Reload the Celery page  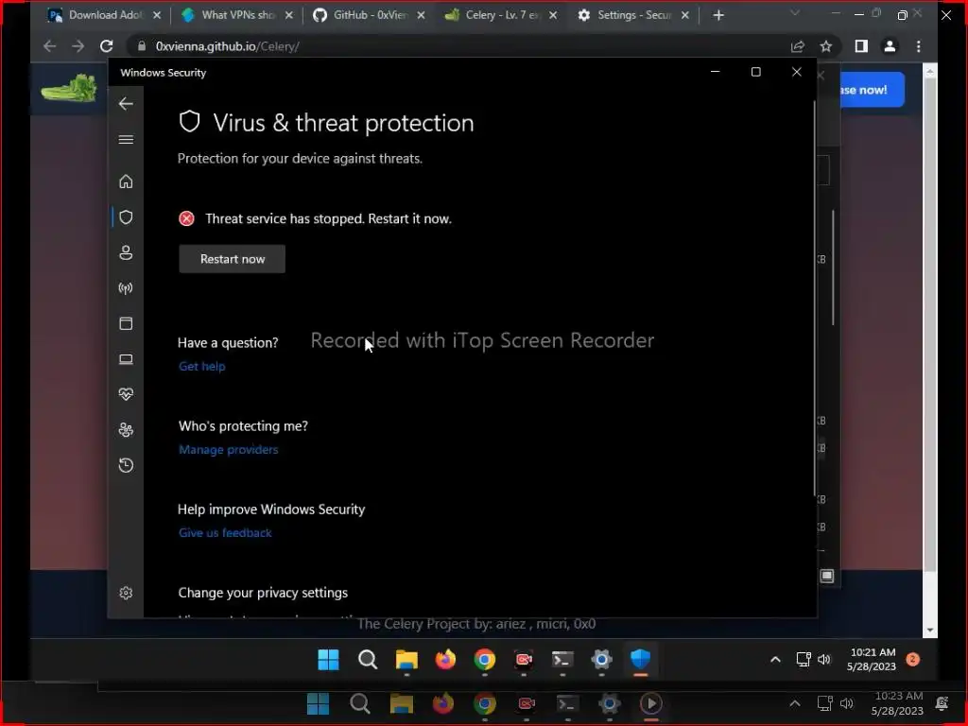(x=107, y=46)
